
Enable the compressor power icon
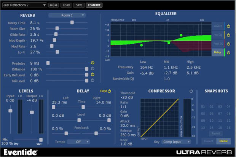click(x=191, y=91)
